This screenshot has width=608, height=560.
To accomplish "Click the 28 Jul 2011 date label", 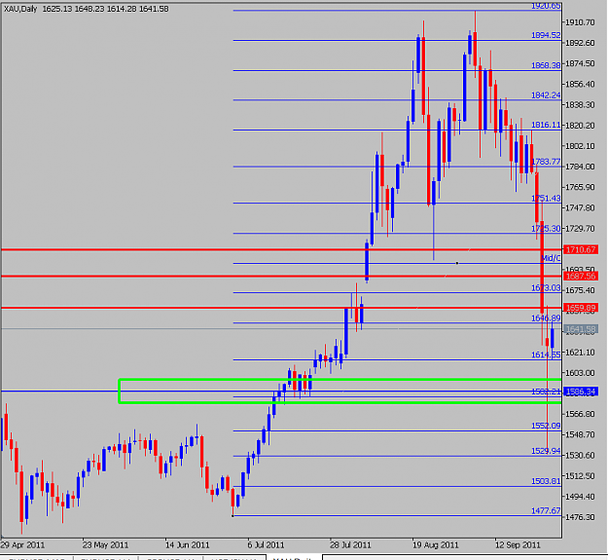I will [x=350, y=545].
